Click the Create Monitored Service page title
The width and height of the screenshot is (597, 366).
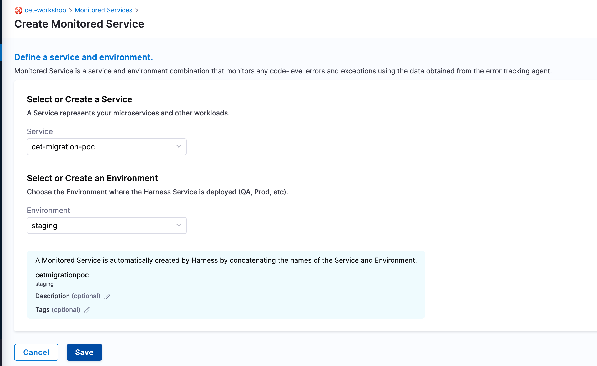[x=79, y=24]
